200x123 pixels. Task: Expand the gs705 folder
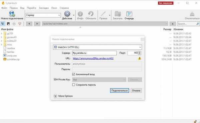tap(2, 33)
